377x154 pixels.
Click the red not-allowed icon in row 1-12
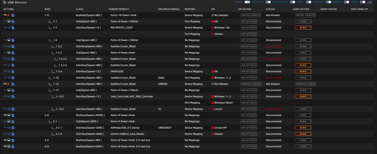pyautogui.click(x=9, y=84)
